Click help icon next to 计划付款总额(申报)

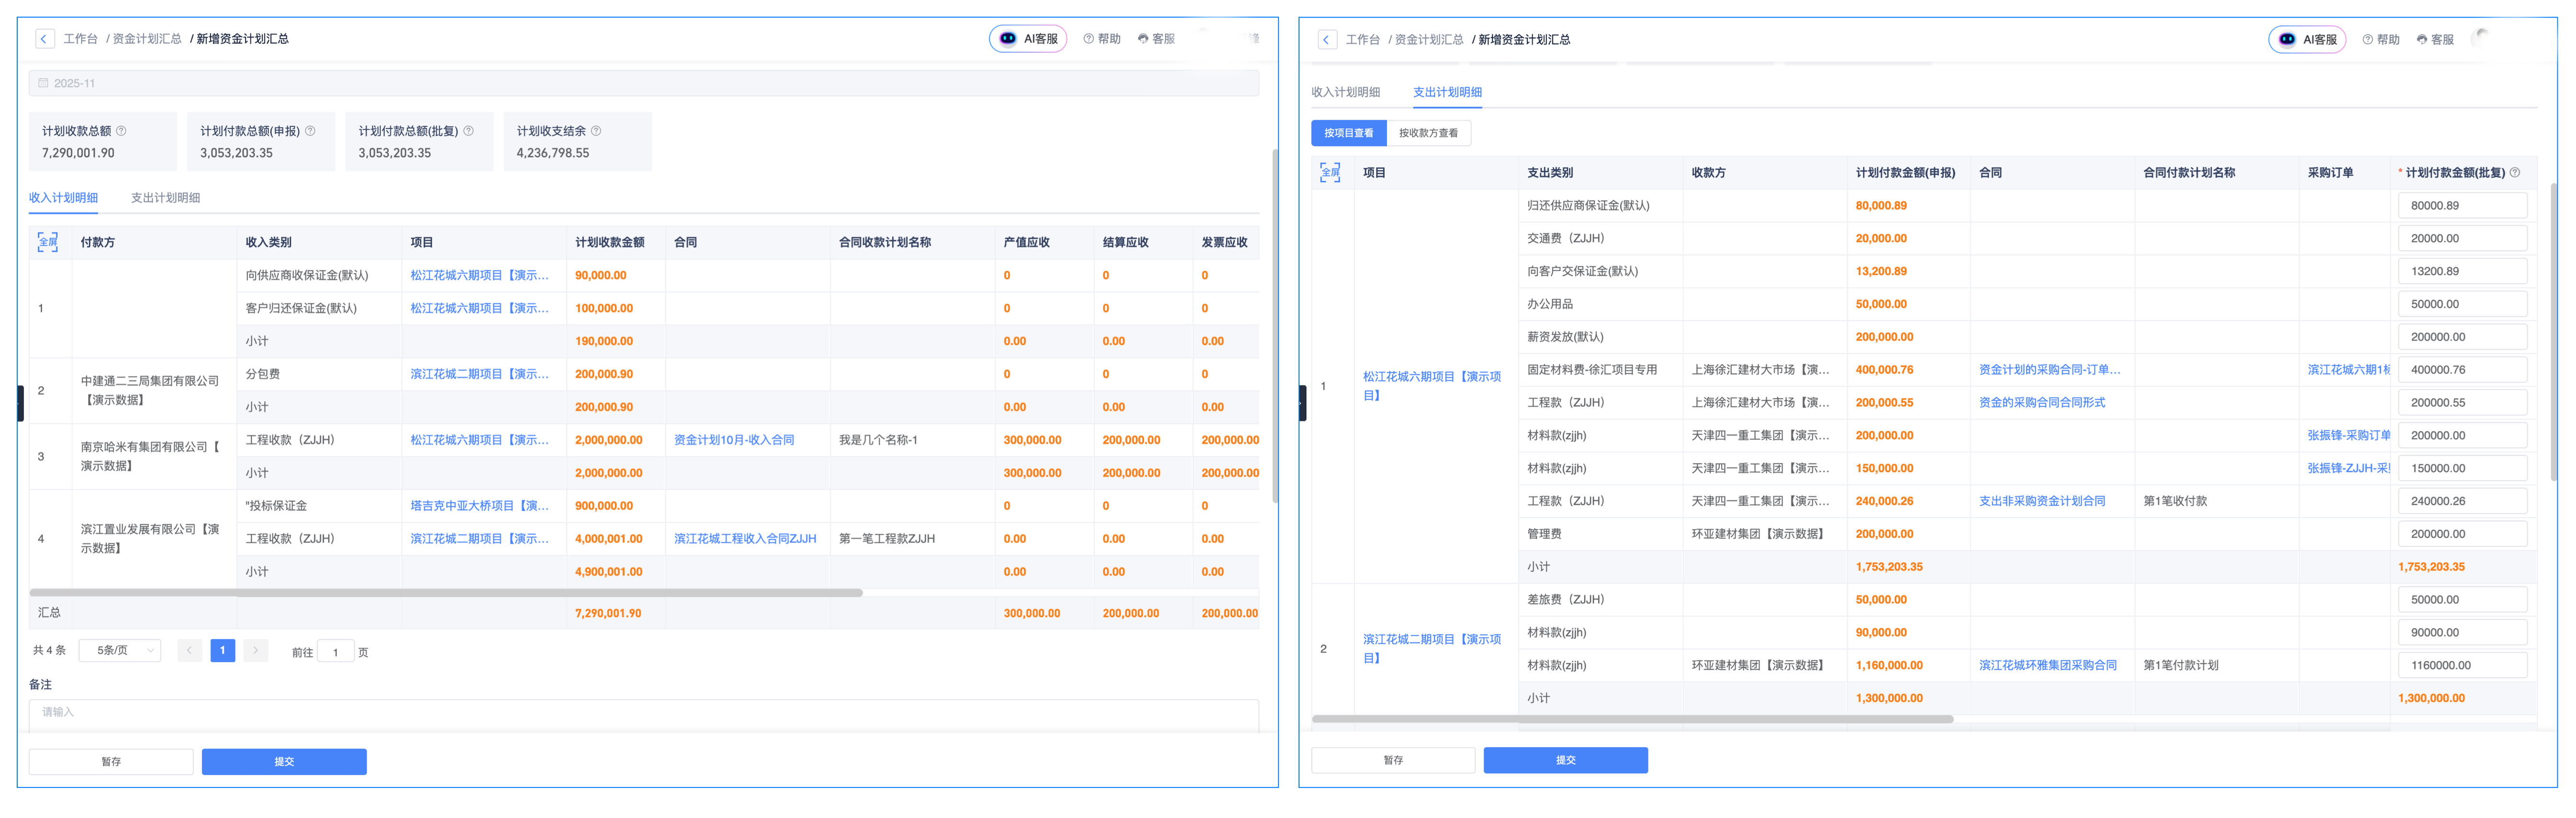pyautogui.click(x=310, y=131)
